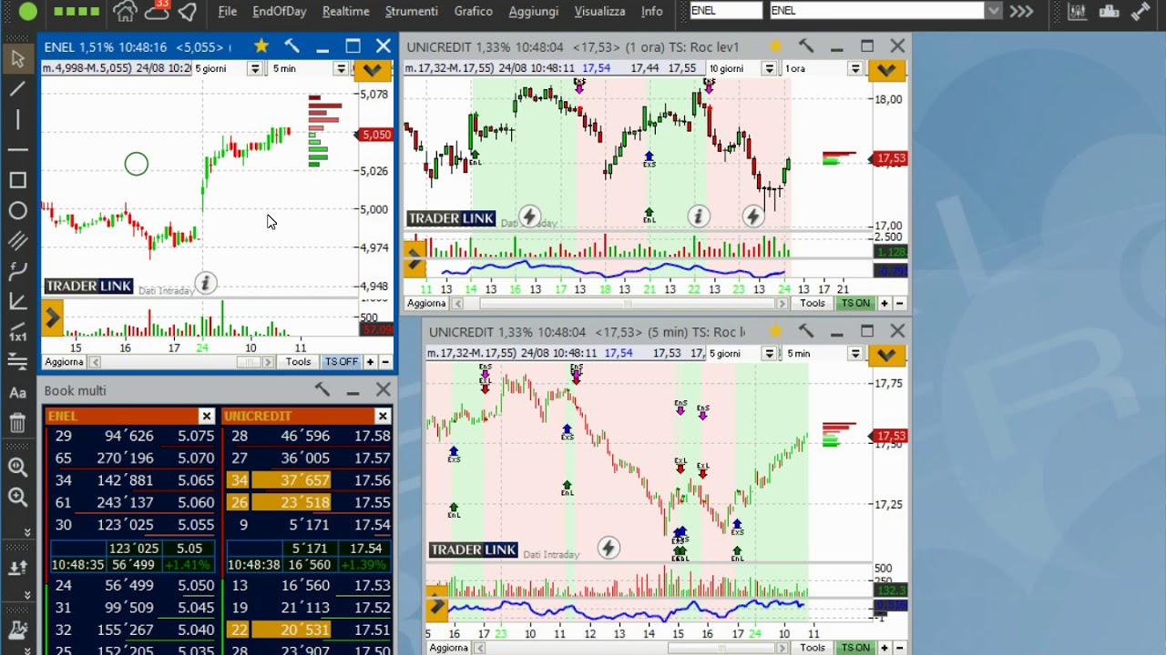The image size is (1166, 655).
Task: Click the green circle connection status icon
Action: tap(27, 12)
